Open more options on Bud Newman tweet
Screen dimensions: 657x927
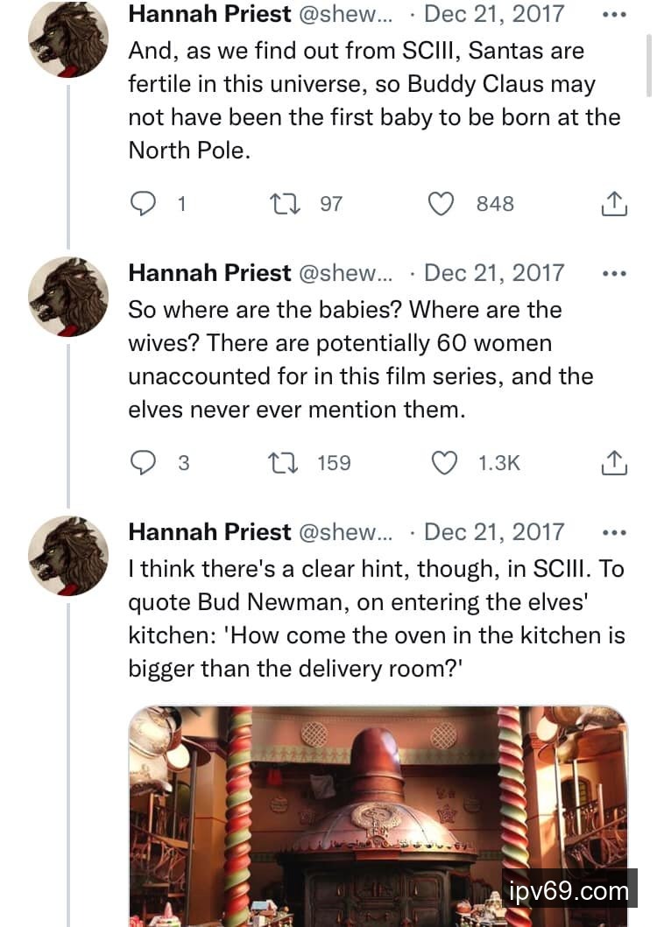[x=615, y=532]
